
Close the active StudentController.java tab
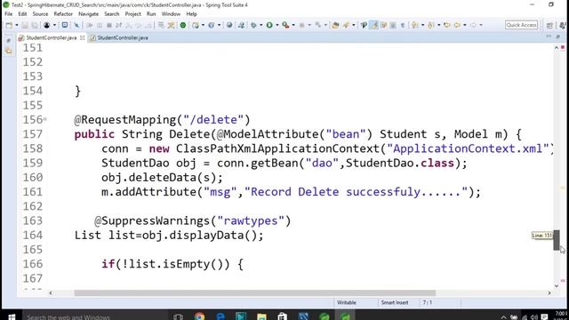click(83, 37)
